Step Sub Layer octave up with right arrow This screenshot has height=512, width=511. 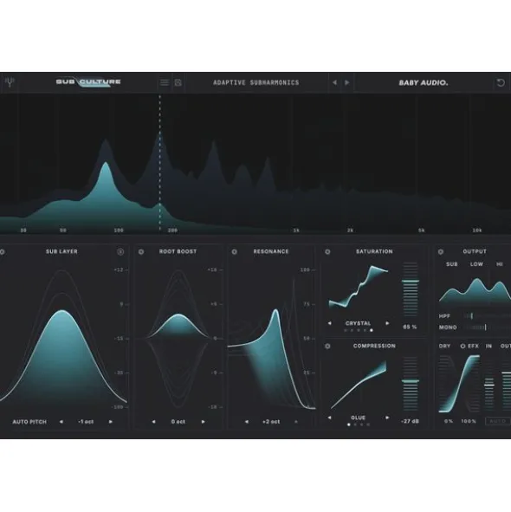[111, 422]
